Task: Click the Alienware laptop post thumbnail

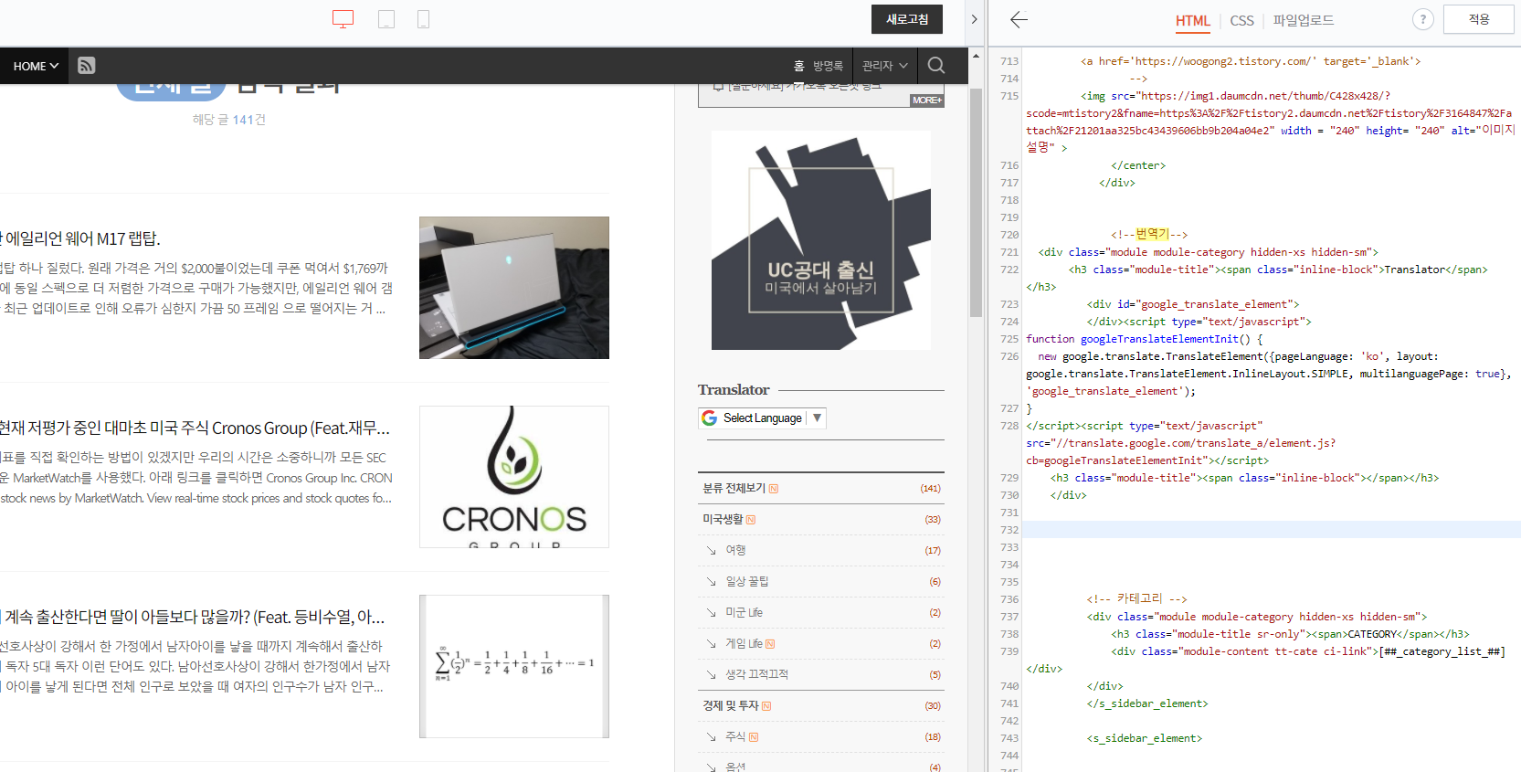Action: 514,288
